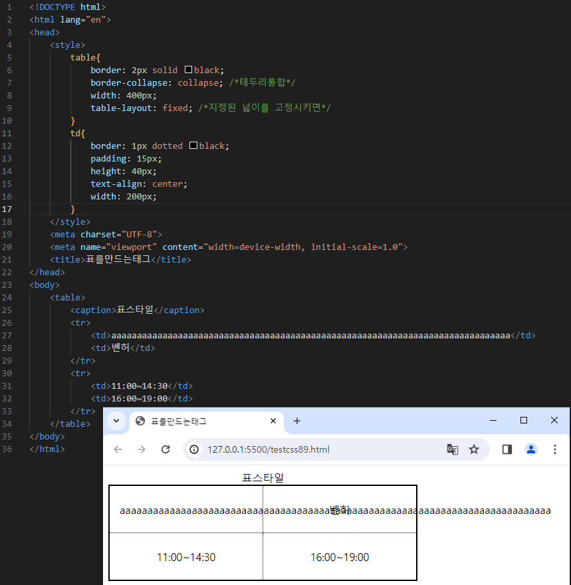Click the 11:00~14:30 text on line 31

140,386
